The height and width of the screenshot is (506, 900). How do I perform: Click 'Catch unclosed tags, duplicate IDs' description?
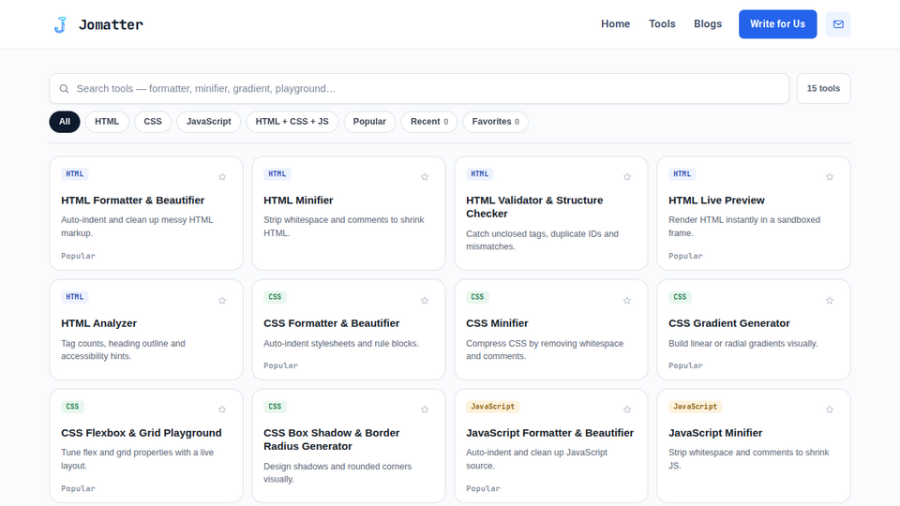pyautogui.click(x=543, y=241)
